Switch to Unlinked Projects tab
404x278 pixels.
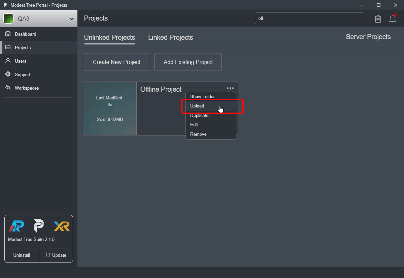(x=109, y=37)
